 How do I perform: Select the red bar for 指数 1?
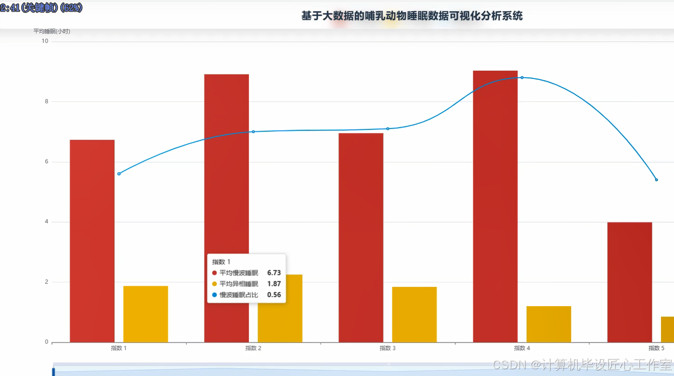tap(92, 241)
